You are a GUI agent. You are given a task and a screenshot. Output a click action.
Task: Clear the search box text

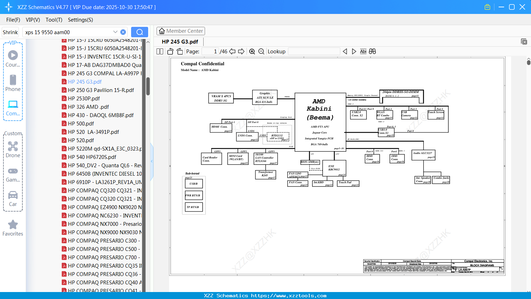coord(123,32)
